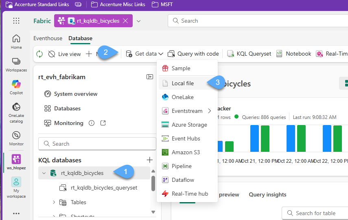Open the app launcher grid icon

point(16,21)
